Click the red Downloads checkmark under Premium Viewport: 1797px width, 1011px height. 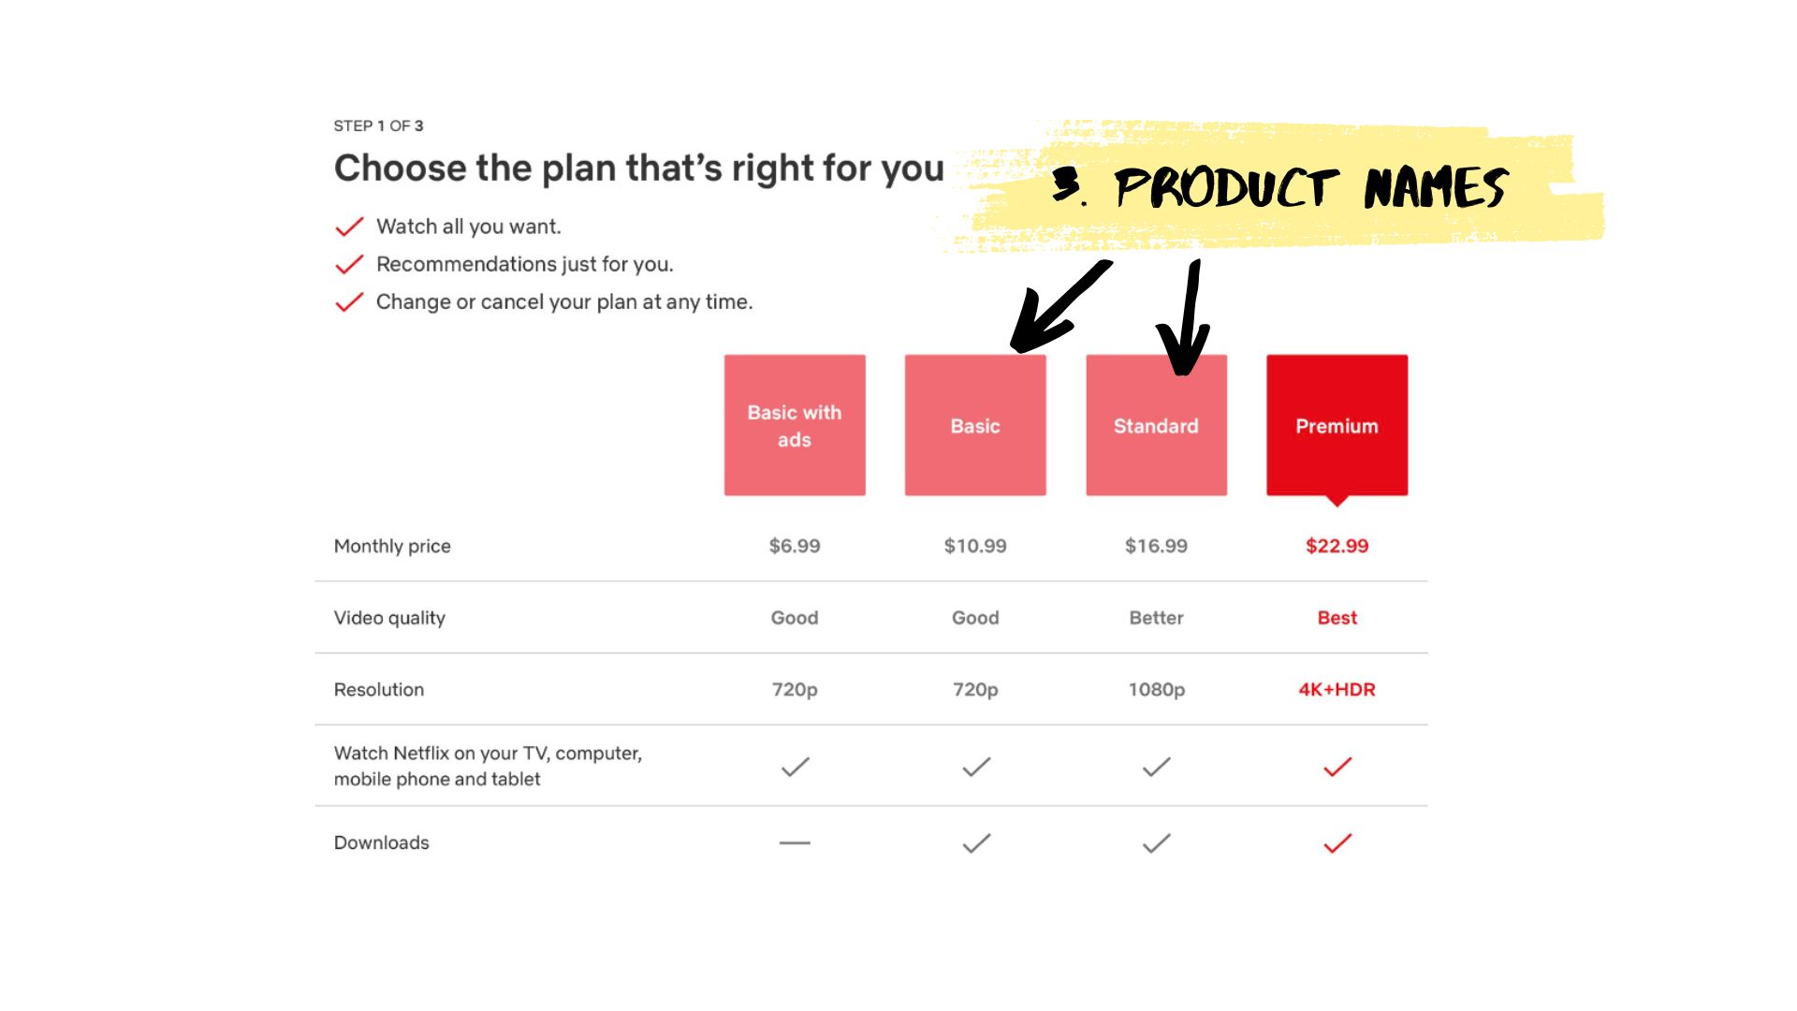tap(1337, 843)
